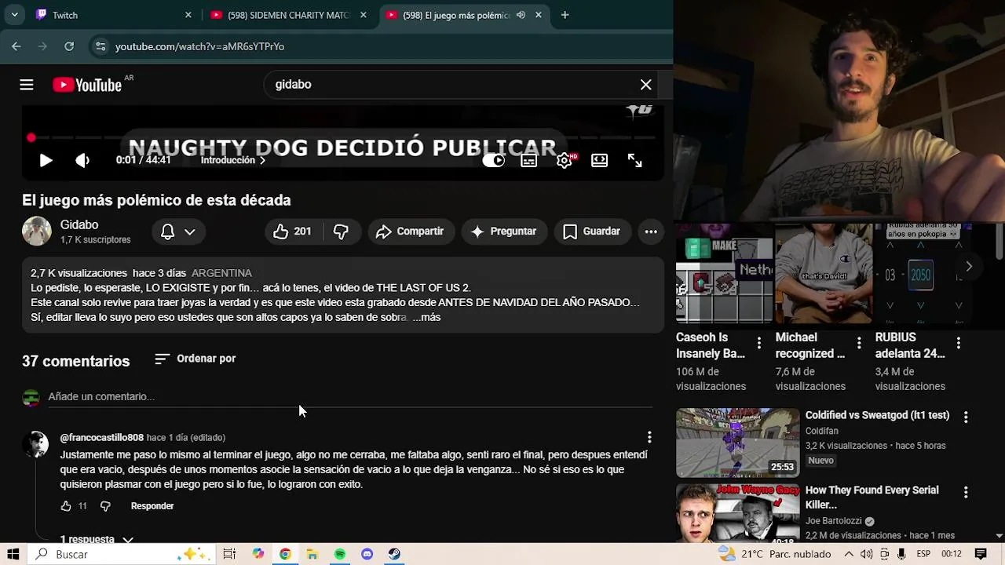Viewport: 1005px width, 565px height.
Task: Reload the page
Action: (x=69, y=46)
